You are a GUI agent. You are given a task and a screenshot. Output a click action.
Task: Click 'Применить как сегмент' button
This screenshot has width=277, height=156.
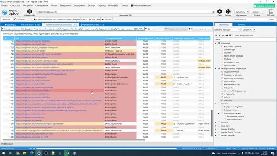coord(200,29)
